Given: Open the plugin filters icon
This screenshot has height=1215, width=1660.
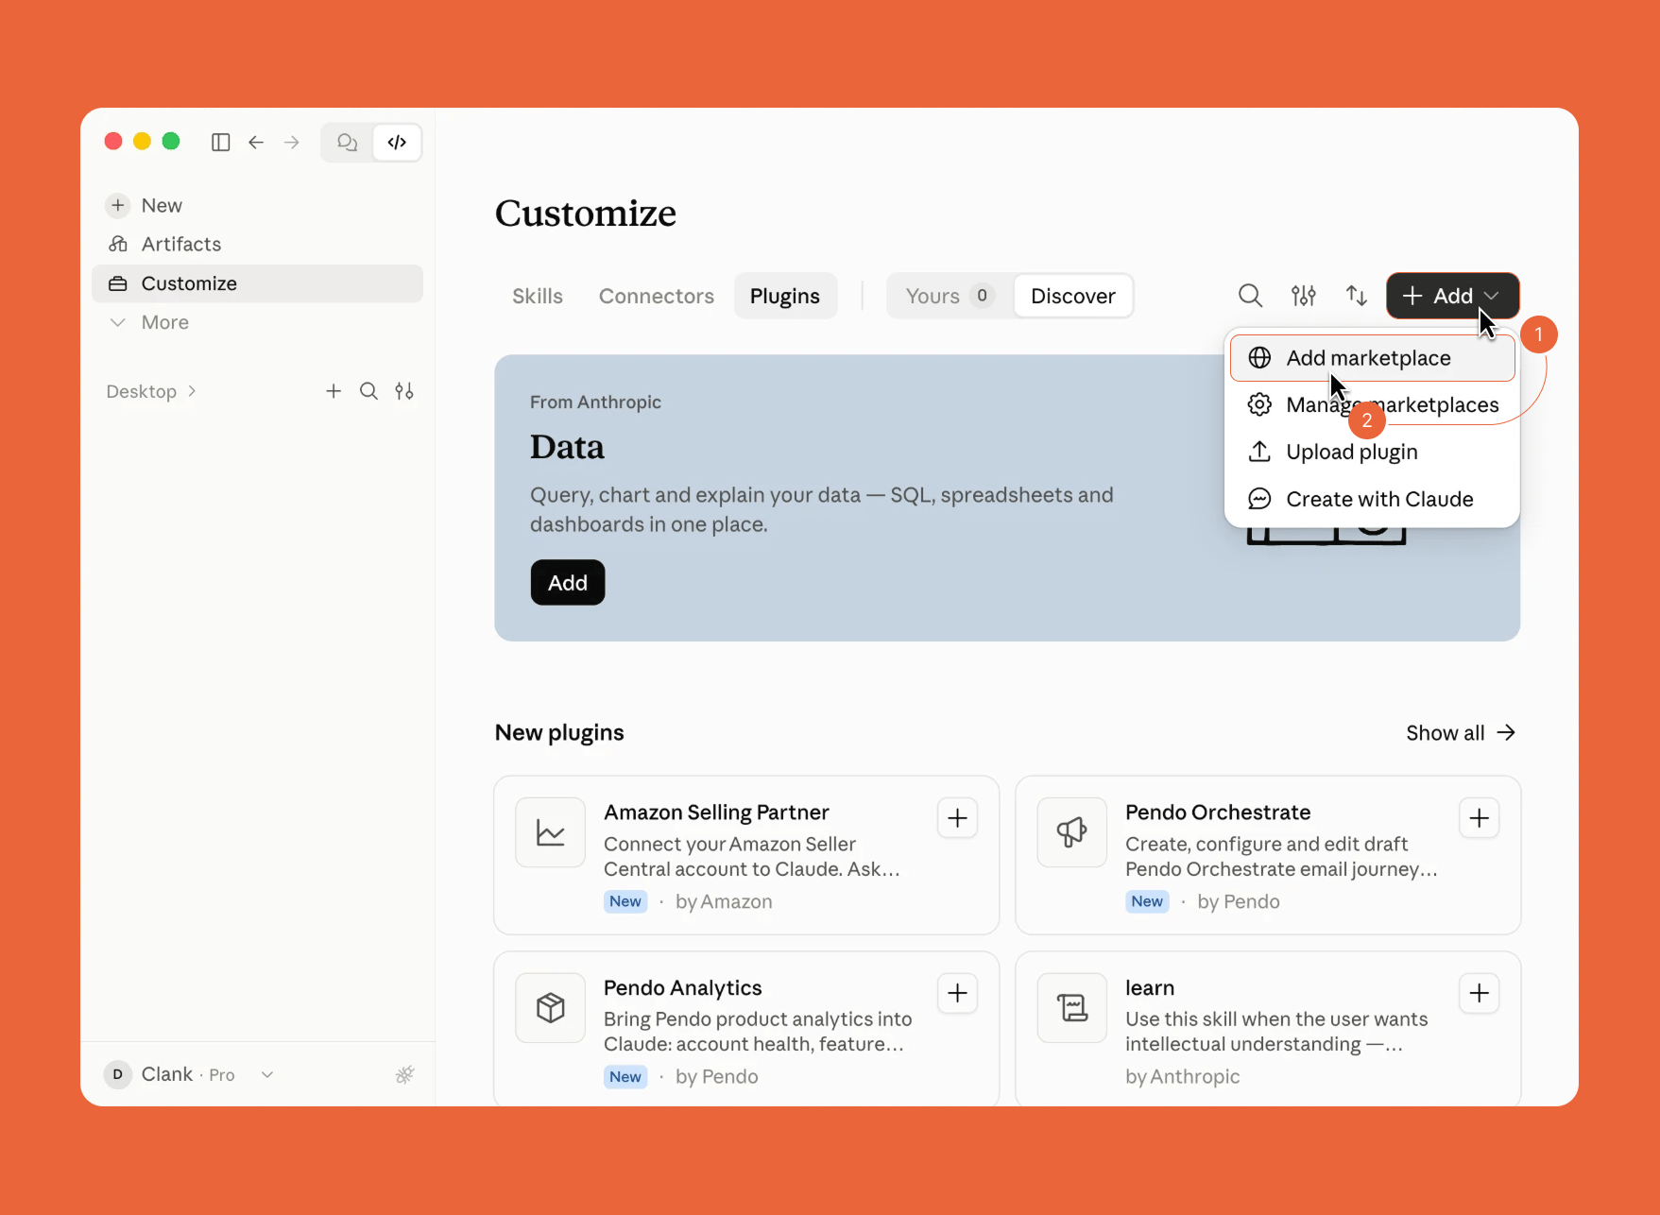Looking at the screenshot, I should [x=1304, y=296].
